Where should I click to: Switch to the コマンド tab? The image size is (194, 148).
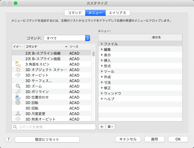pos(74,13)
